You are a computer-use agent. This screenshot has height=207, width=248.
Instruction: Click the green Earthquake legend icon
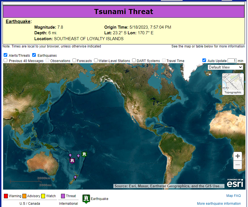tap(86, 199)
